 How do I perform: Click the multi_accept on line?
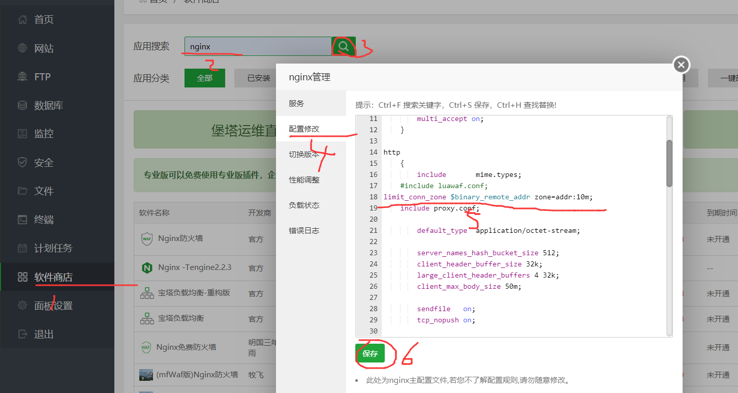[x=450, y=118]
